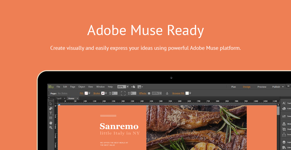Open the Object menu
Screen dimensions: 291x150
click(x=82, y=87)
